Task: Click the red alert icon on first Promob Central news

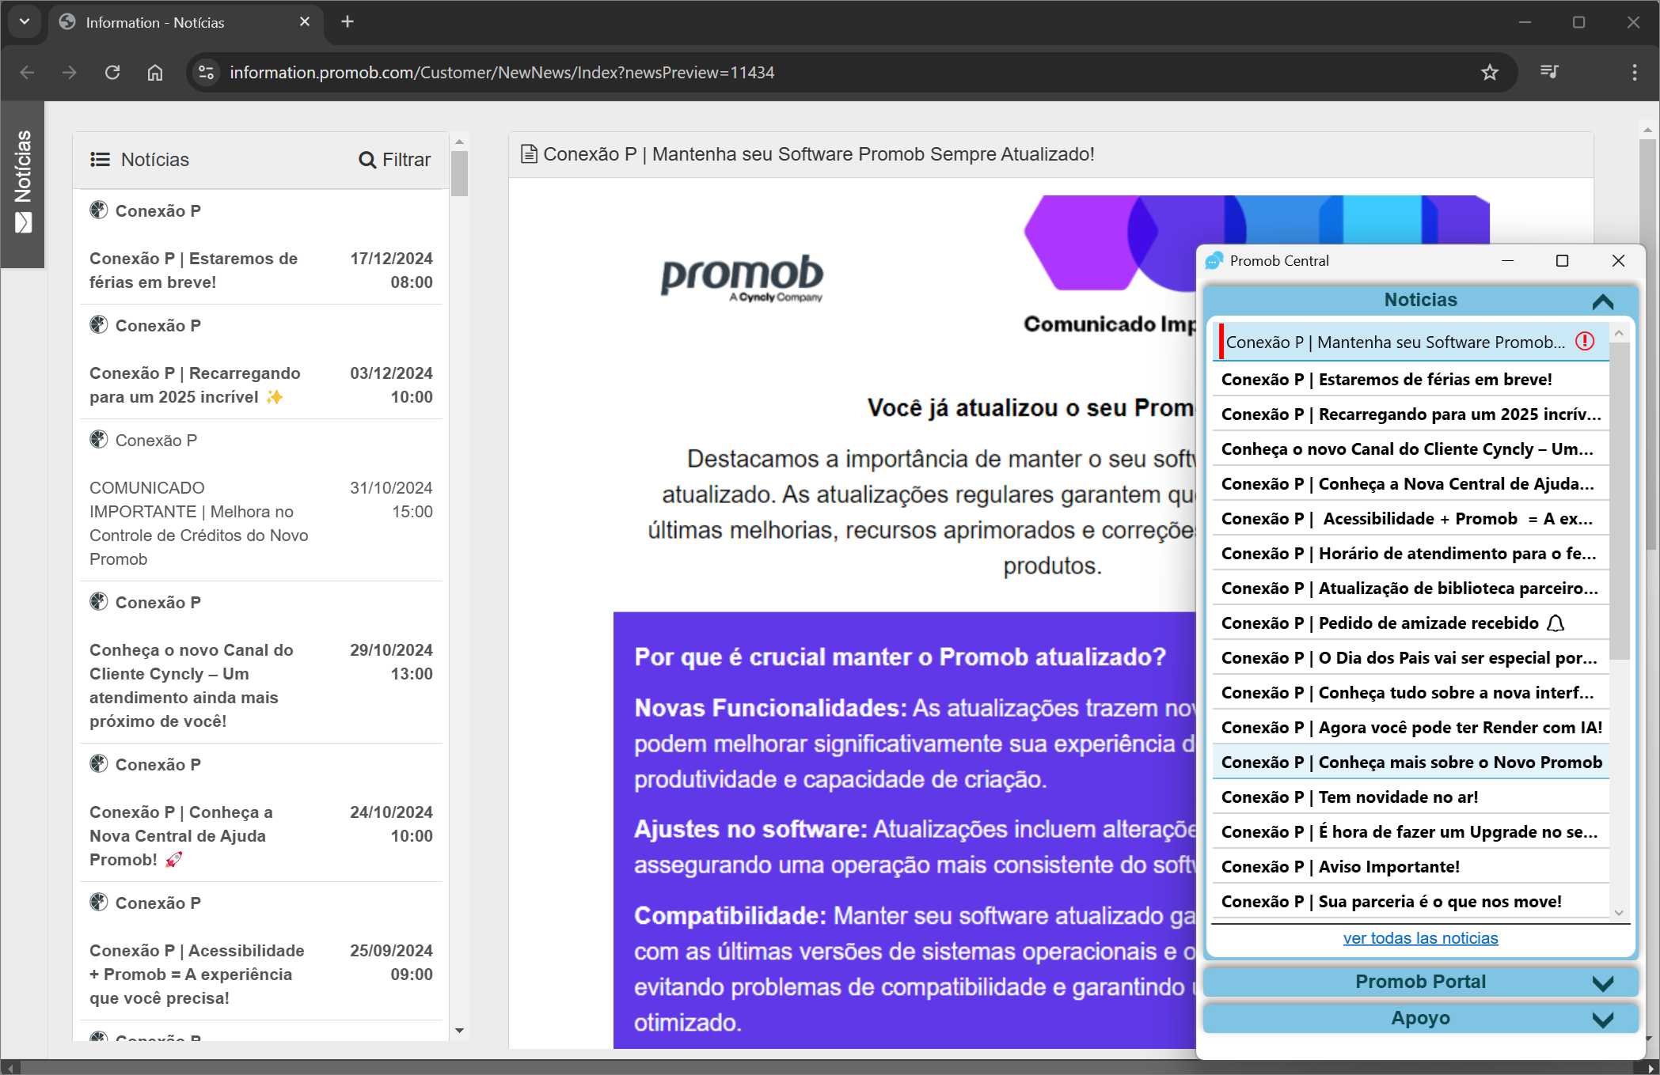Action: 1585,342
